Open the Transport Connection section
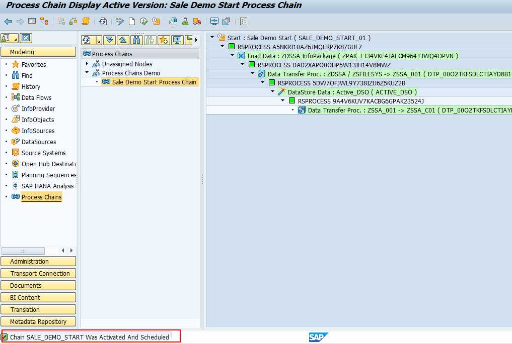This screenshot has height=344, width=512. (38, 273)
